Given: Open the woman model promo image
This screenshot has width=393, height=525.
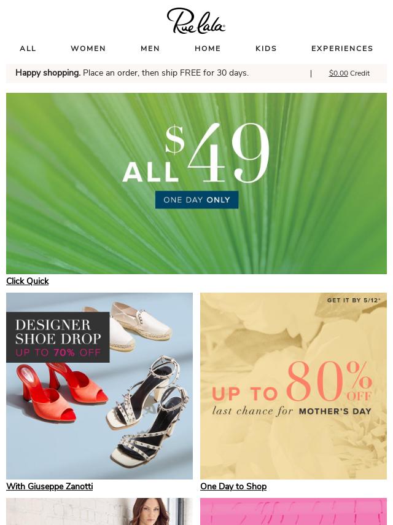Looking at the screenshot, I should tap(99, 511).
